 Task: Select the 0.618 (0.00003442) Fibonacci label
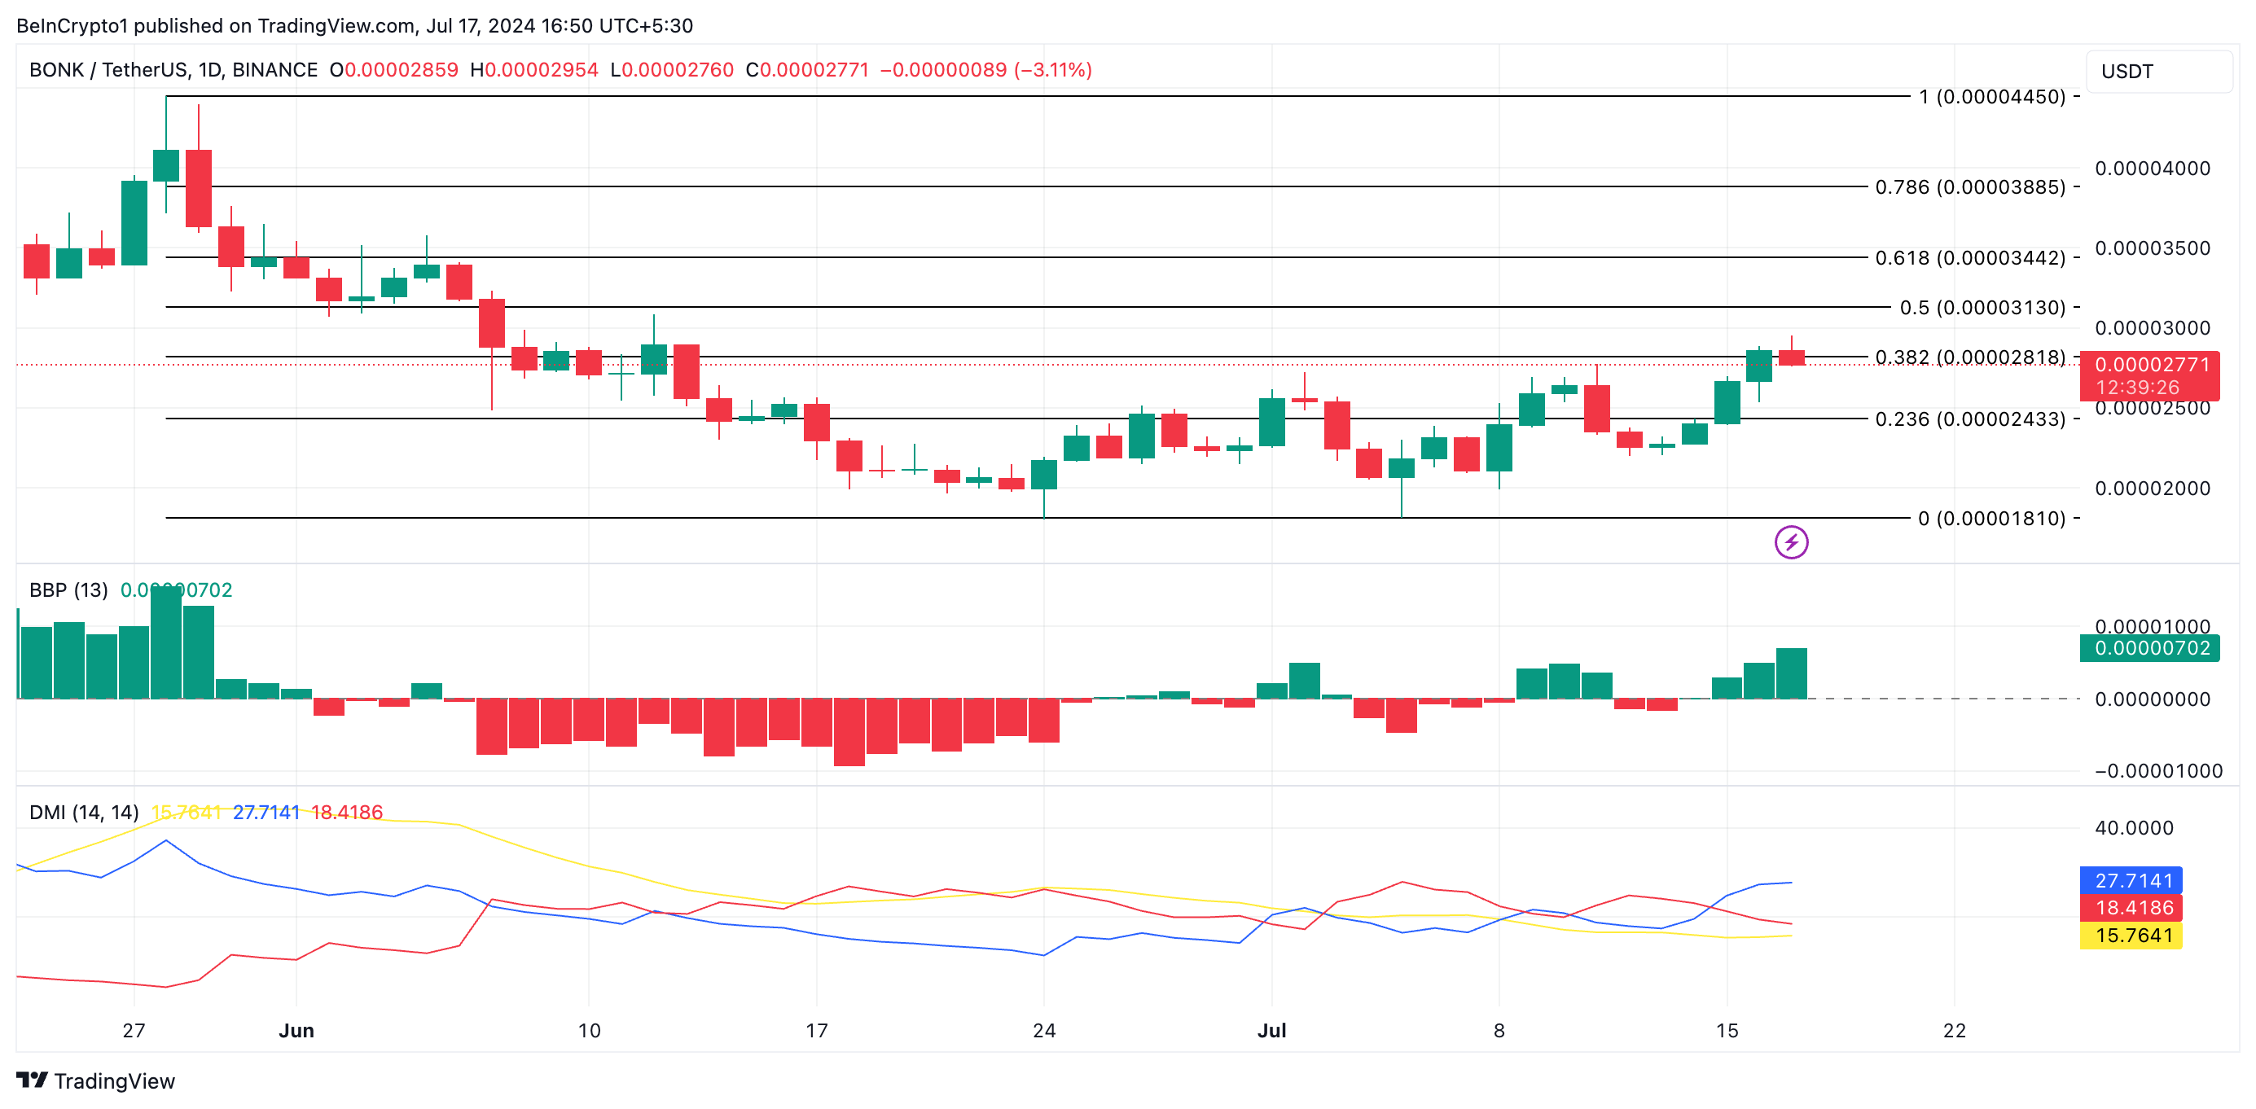coord(1969,258)
